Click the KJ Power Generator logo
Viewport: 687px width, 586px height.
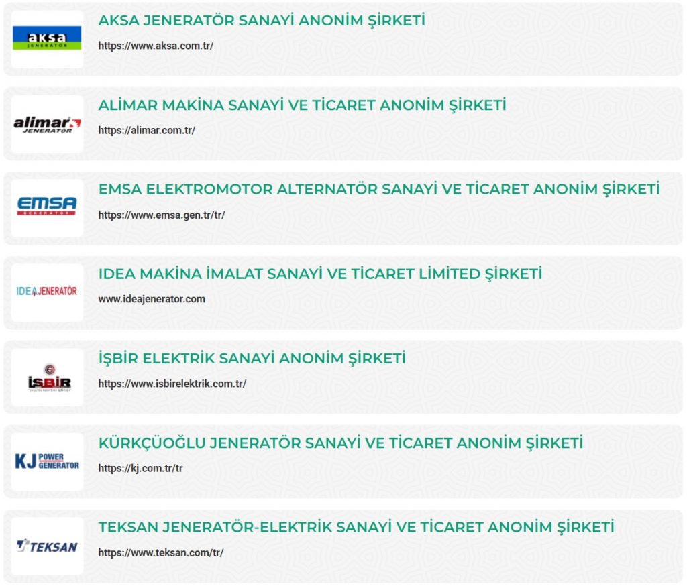coord(47,461)
